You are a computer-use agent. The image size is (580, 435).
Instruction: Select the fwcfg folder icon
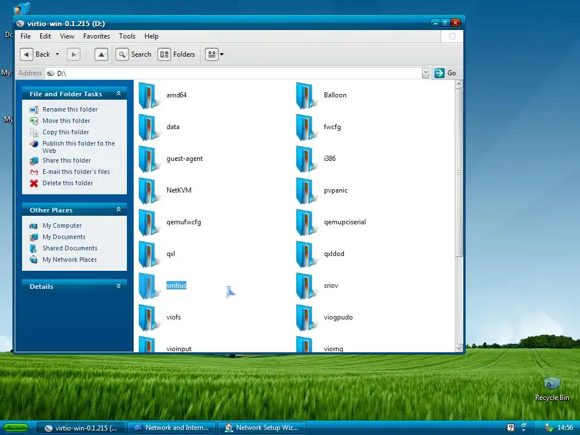(306, 127)
